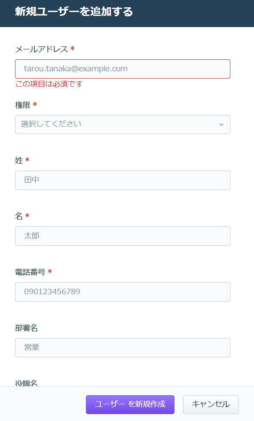Click the 電話番号 field showing 090123456789

click(x=123, y=292)
